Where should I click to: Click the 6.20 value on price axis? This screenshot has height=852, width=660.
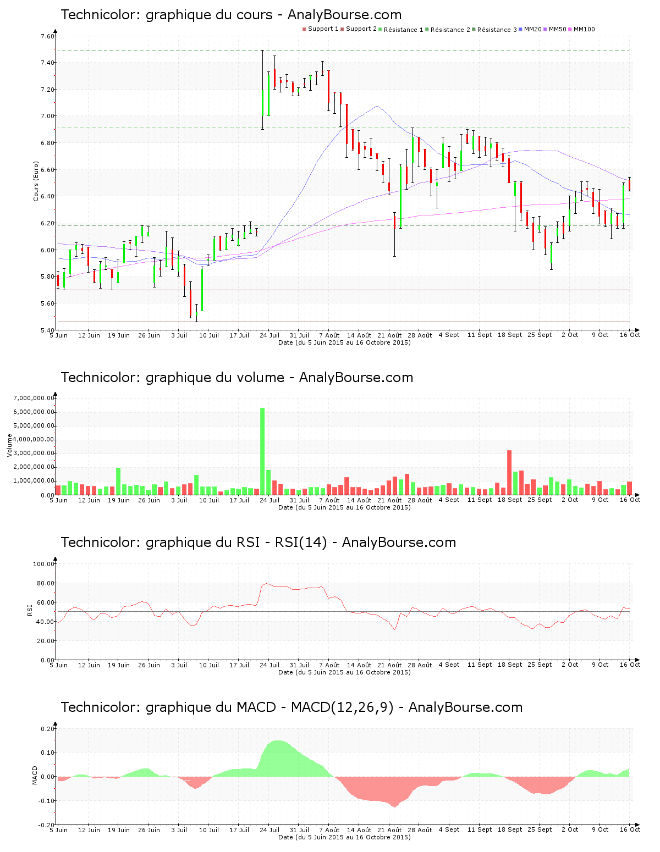click(48, 224)
